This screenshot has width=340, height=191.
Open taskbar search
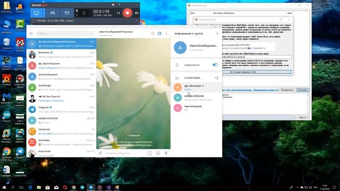coord(13,187)
